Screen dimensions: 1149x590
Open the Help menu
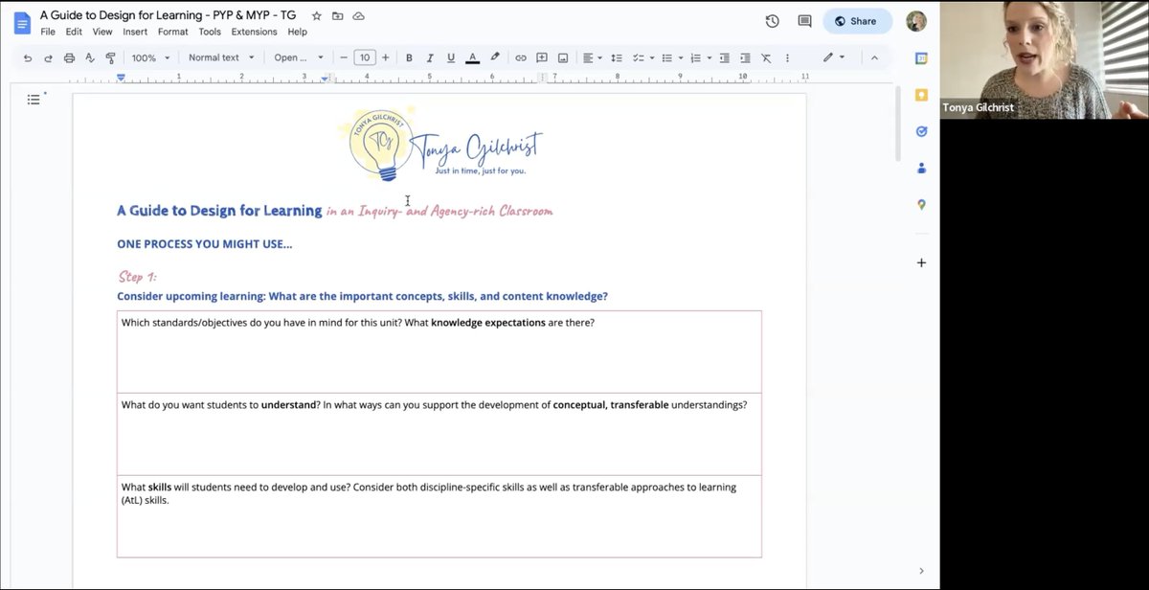298,32
